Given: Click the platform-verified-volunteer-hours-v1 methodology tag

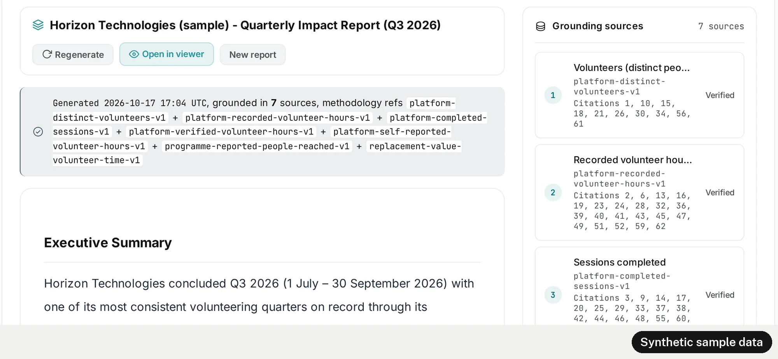Looking at the screenshot, I should tap(221, 132).
